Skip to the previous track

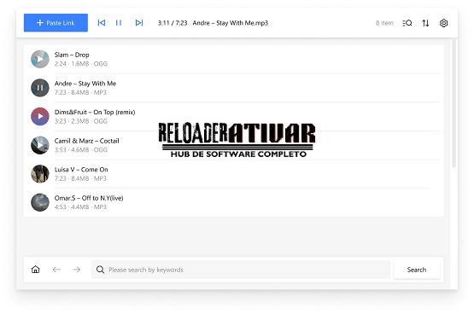click(x=102, y=23)
